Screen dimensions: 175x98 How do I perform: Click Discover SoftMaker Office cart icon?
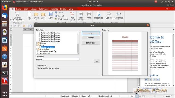17,14
